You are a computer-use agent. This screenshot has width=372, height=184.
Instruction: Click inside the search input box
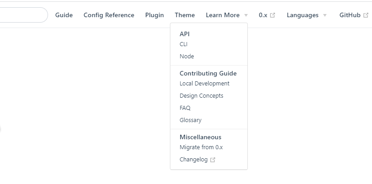tap(23, 15)
